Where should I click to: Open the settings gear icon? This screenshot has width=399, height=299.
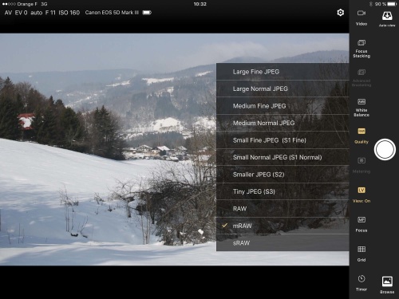pos(340,13)
